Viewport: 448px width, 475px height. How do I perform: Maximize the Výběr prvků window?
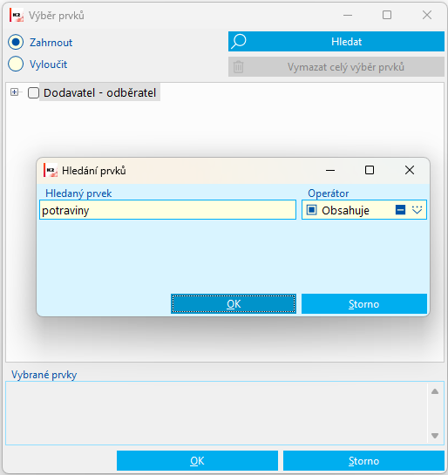coord(387,15)
